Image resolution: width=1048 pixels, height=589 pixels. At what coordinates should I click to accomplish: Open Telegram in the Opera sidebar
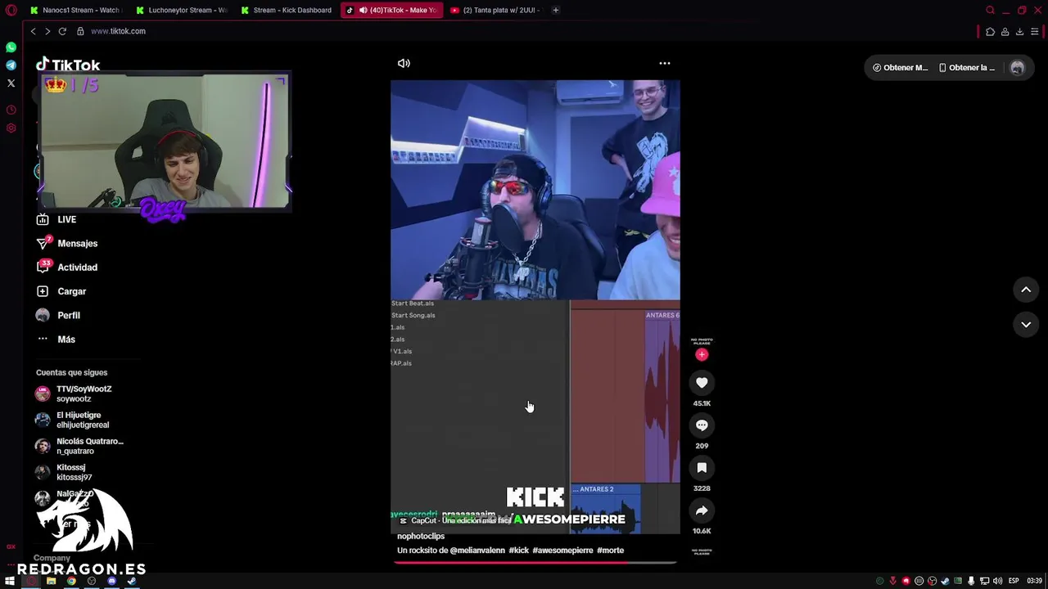coord(11,65)
